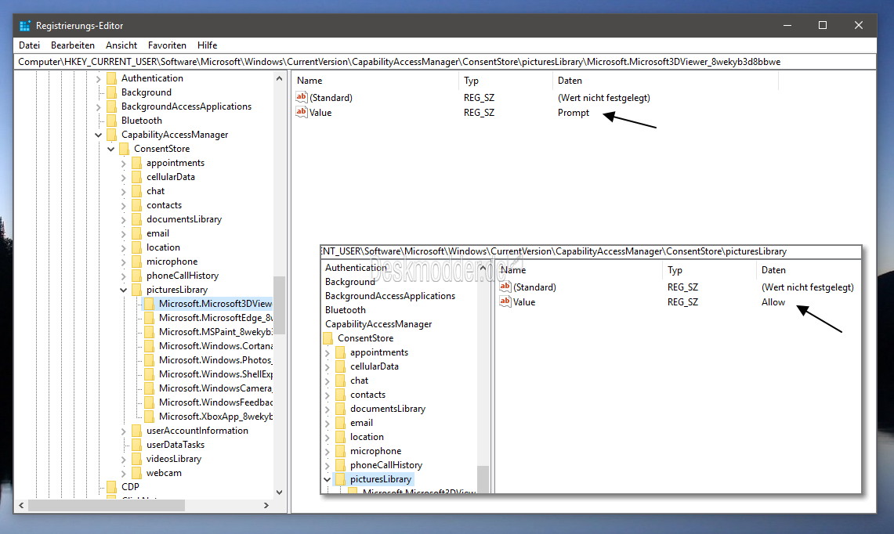Viewport: 894px width, 534px height.
Task: Click the 'Prompt' data cell
Action: pyautogui.click(x=574, y=113)
